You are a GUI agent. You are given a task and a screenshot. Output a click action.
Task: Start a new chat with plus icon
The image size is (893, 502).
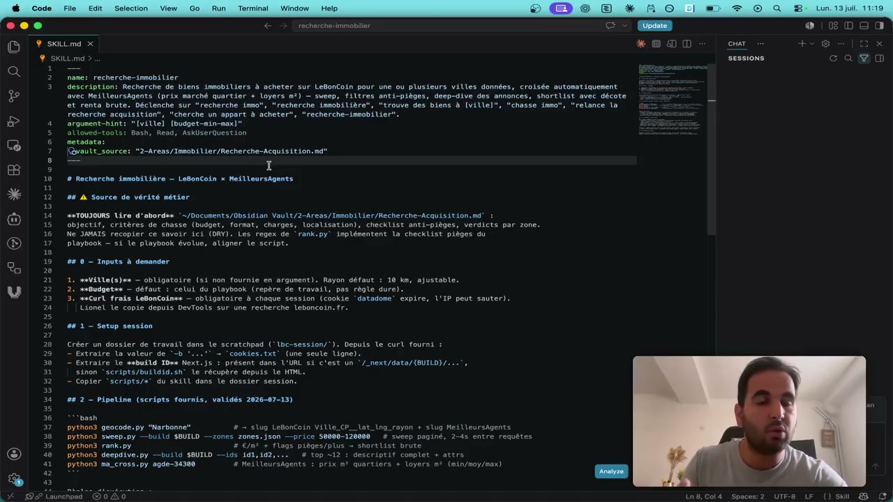click(x=802, y=44)
